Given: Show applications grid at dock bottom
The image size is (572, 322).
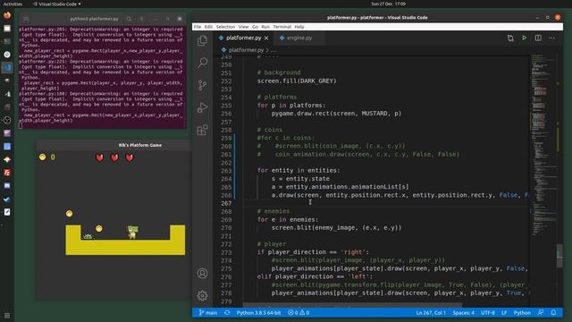Looking at the screenshot, I should [7, 316].
